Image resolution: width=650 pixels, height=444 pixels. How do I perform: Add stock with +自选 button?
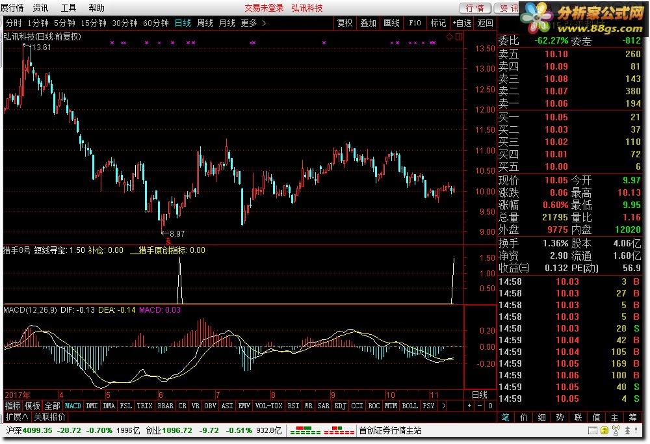point(461,23)
